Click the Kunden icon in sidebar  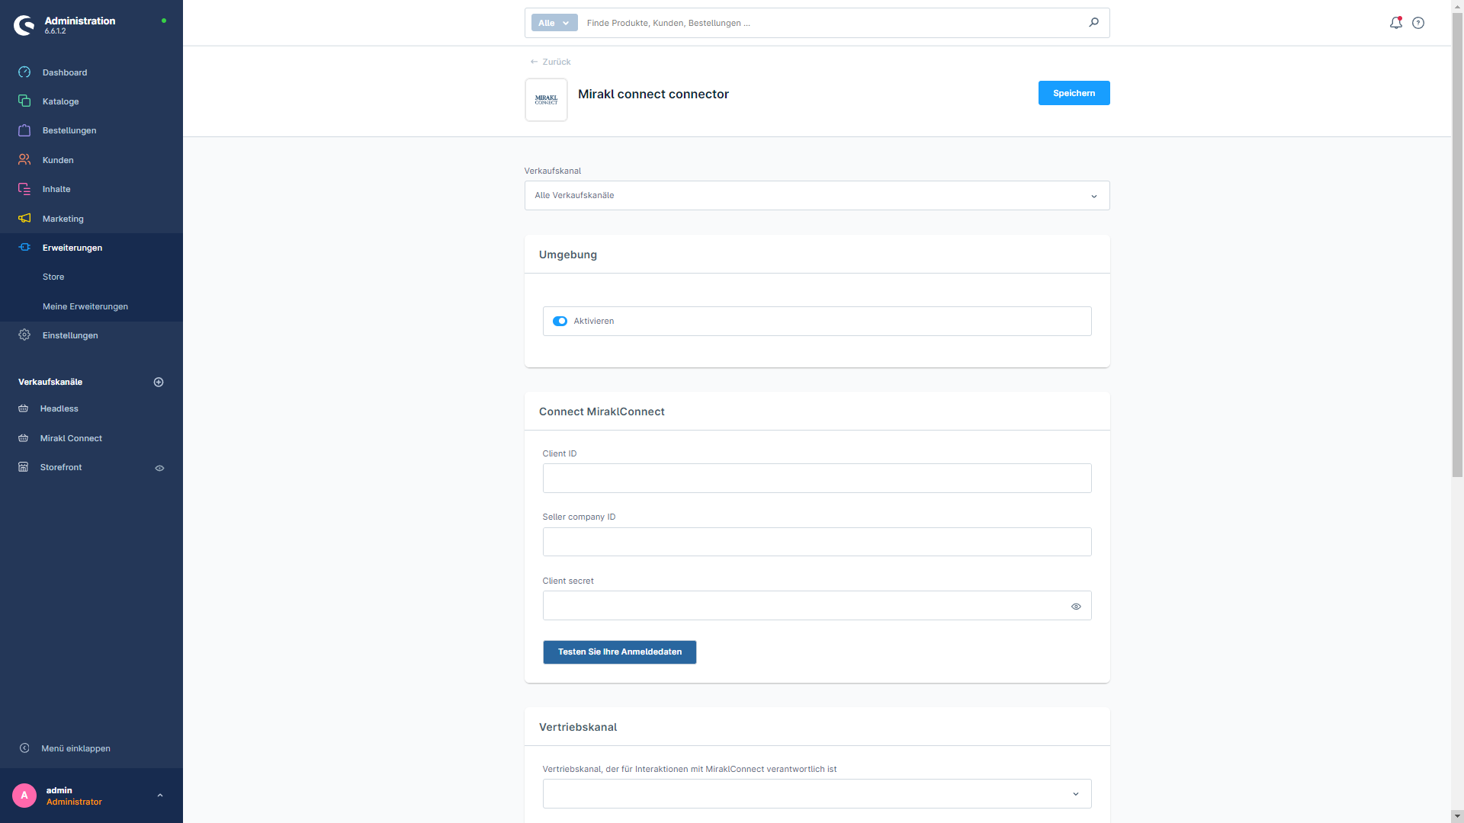24,159
